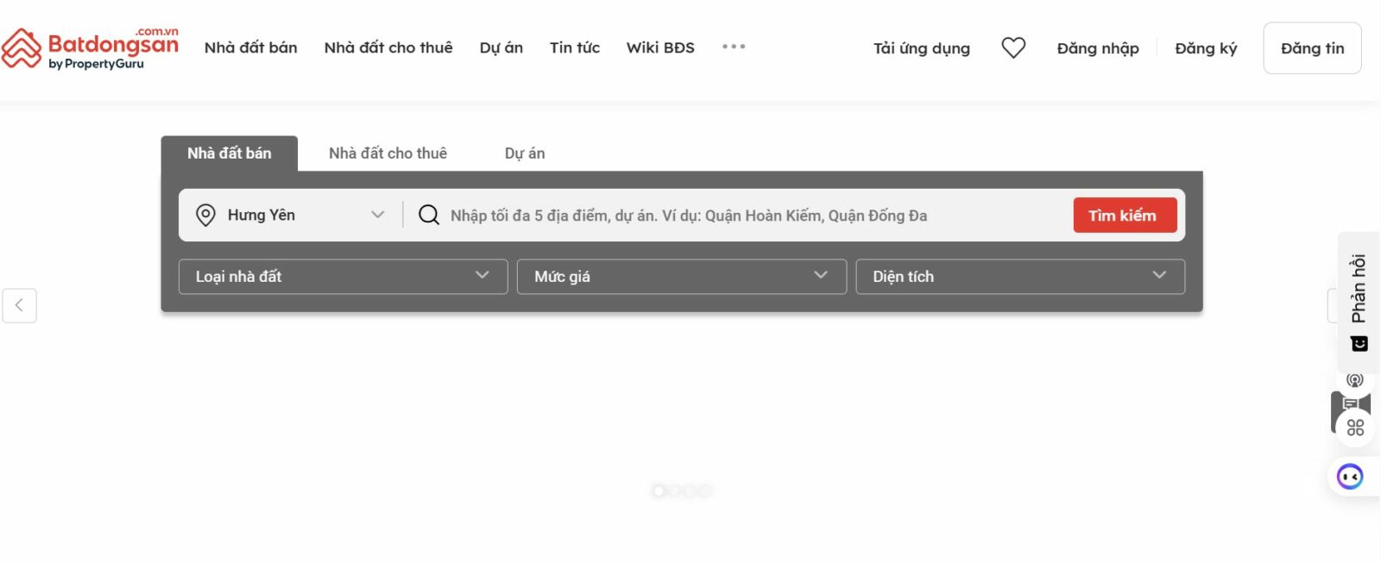This screenshot has width=1381, height=563.
Task: Open the three-dots more menu
Action: (734, 47)
